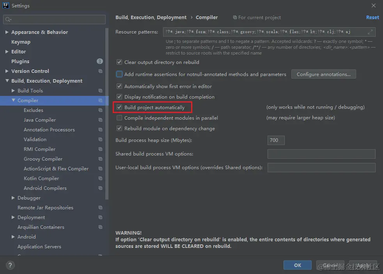Collapse the Compiler node
Screen dimensions: 383x274
13,100
